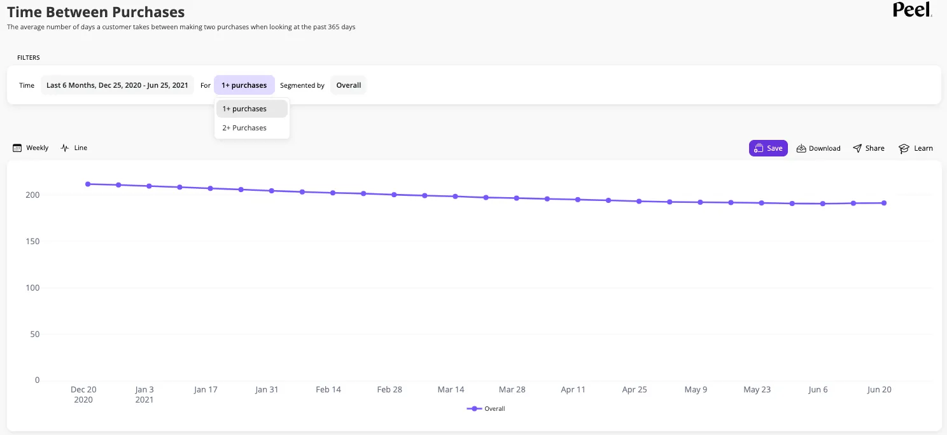Click the Save button's disk icon

click(x=759, y=148)
